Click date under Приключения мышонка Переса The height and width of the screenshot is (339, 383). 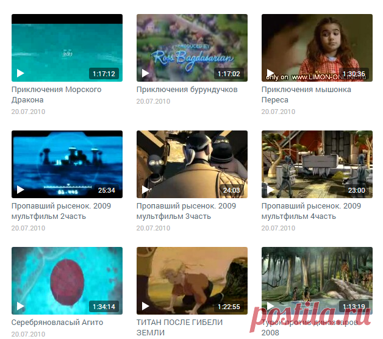tap(279, 112)
